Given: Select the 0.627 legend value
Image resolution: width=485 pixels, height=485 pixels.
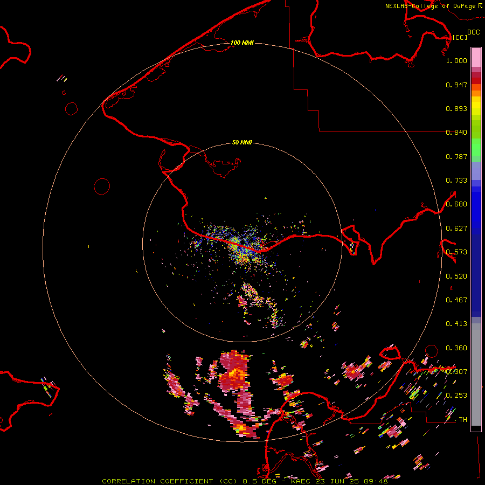Looking at the screenshot, I should [456, 228].
